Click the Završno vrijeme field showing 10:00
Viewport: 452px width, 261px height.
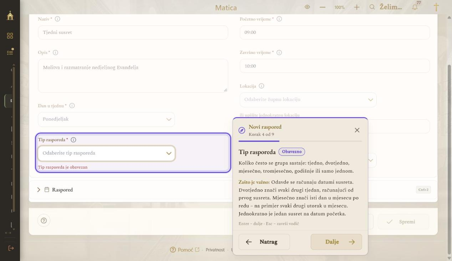pyautogui.click(x=335, y=66)
